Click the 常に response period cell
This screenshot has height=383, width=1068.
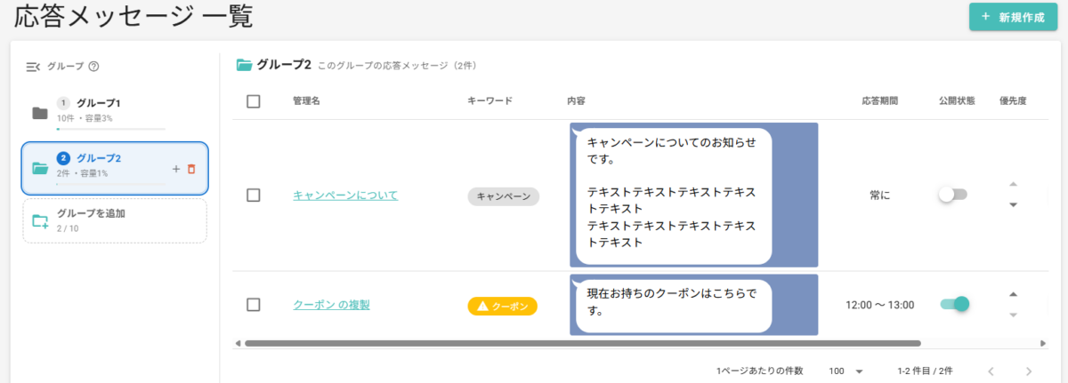pyautogui.click(x=879, y=195)
